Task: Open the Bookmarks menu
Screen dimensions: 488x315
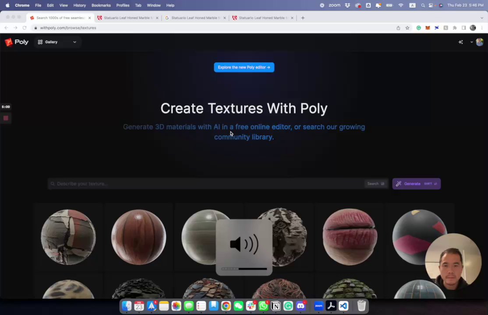Action: tap(101, 5)
